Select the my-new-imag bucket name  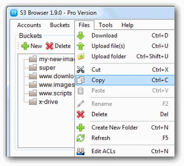(x=57, y=59)
